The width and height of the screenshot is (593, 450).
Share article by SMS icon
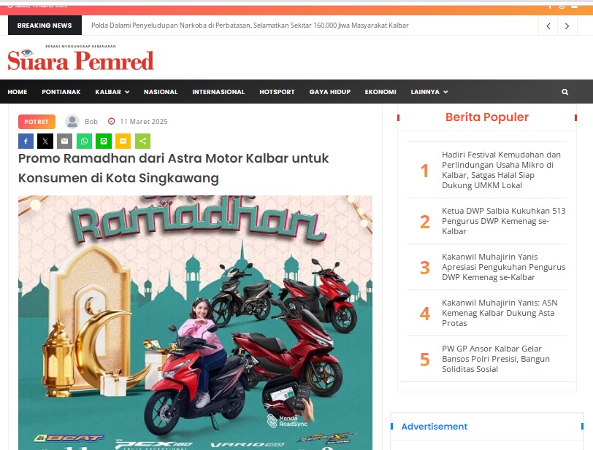pos(123,141)
